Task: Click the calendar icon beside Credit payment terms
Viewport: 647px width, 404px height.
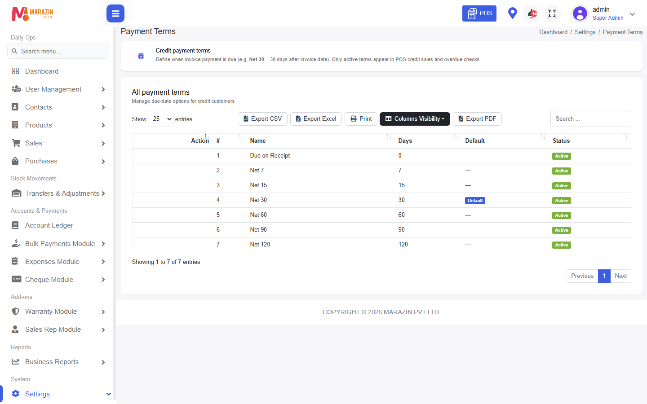Action: pos(141,56)
